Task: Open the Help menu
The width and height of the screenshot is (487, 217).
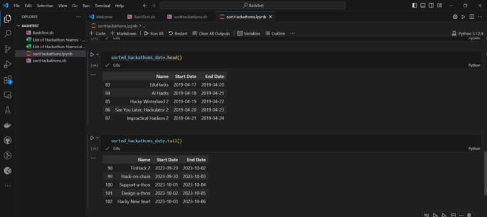Action: click(119, 5)
